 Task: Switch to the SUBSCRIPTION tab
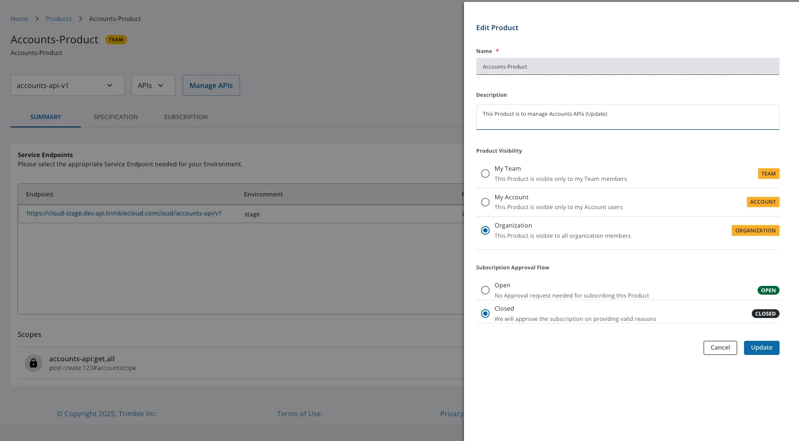(186, 117)
